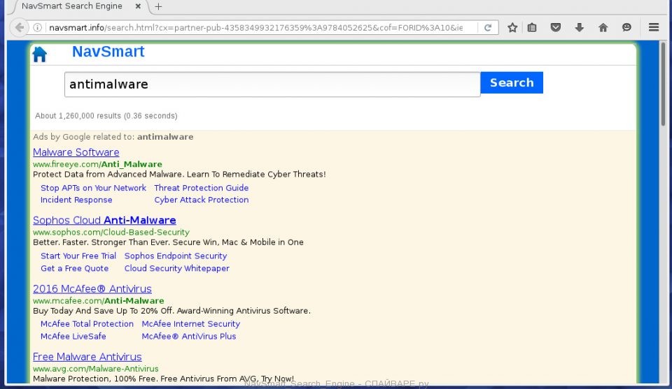This screenshot has width=672, height=389.
Task: Open Start Your Free Trial link
Action: click(78, 256)
